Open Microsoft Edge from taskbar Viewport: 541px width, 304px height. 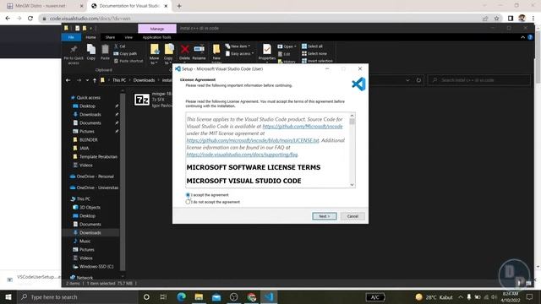tap(181, 296)
